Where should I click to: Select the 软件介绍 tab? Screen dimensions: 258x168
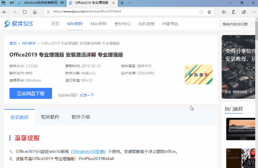click(81, 117)
